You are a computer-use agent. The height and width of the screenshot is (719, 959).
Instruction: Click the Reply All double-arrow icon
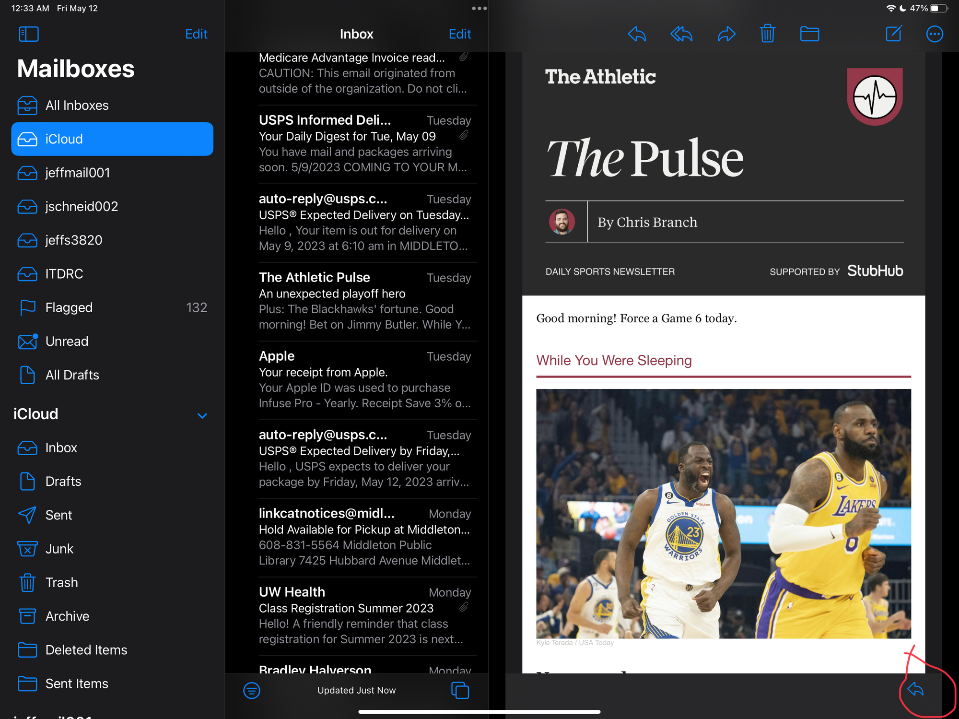[681, 34]
